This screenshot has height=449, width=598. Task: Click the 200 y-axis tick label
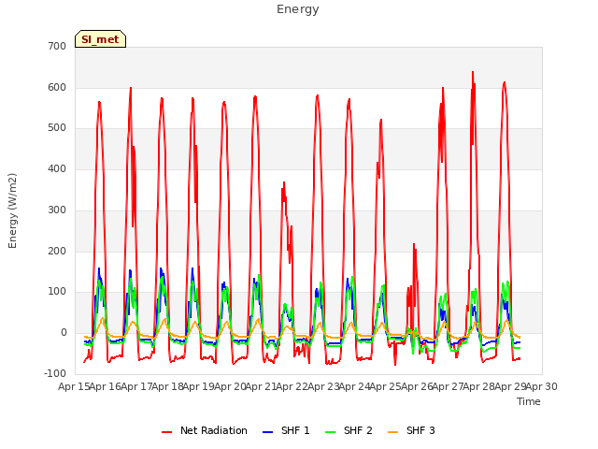(57, 251)
